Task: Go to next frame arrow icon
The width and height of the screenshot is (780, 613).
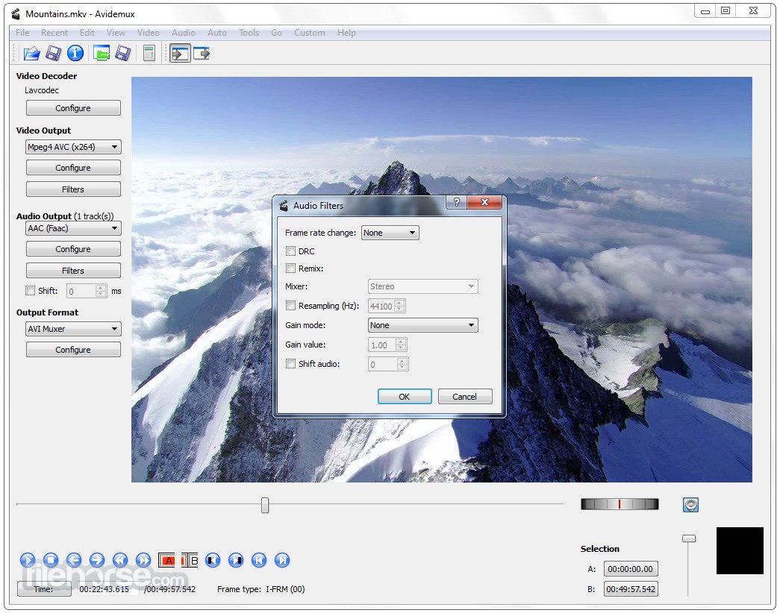Action: point(97,560)
